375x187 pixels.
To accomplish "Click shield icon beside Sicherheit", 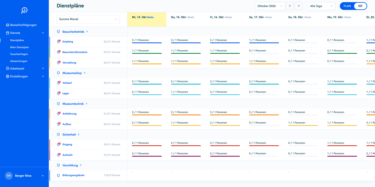I will tap(58, 134).
